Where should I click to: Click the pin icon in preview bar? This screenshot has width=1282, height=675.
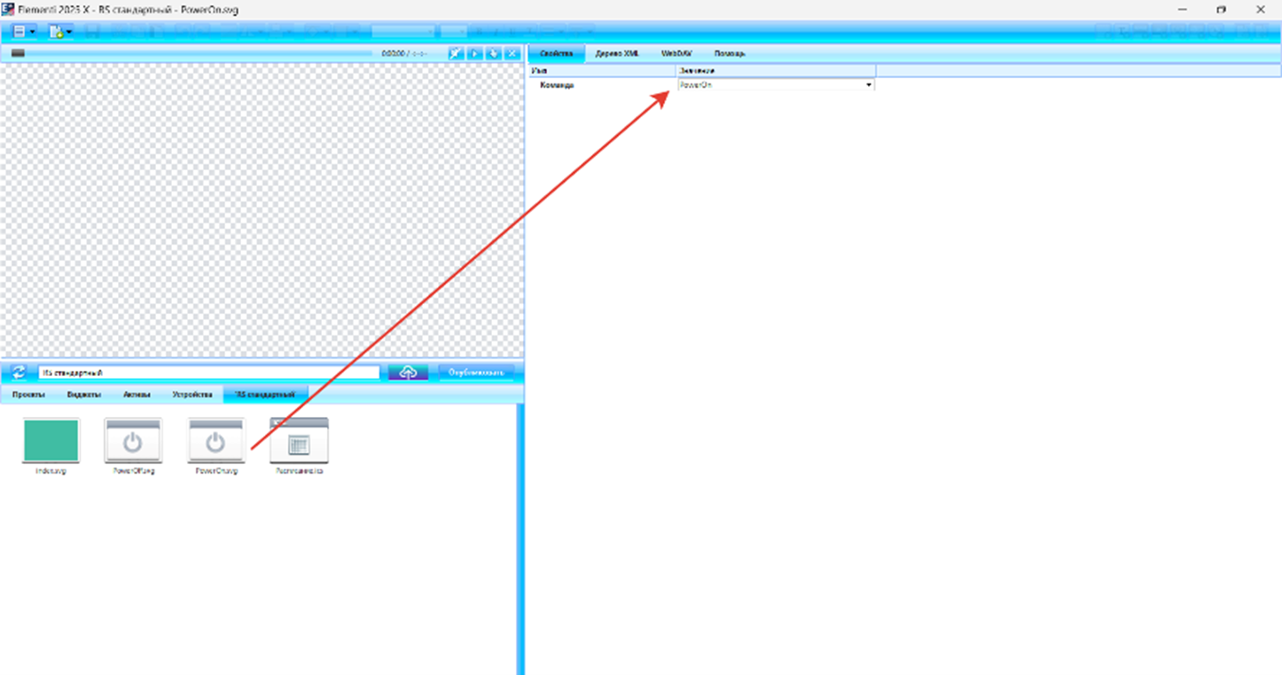456,54
